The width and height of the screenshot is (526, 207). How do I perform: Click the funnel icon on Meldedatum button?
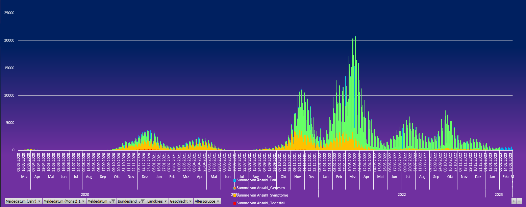113,201
